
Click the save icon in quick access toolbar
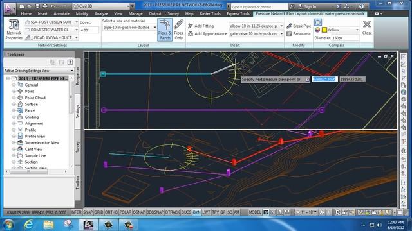[x=37, y=6]
